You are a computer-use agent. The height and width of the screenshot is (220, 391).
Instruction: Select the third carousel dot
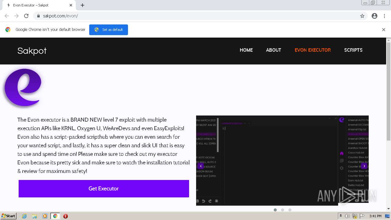tap(290, 210)
